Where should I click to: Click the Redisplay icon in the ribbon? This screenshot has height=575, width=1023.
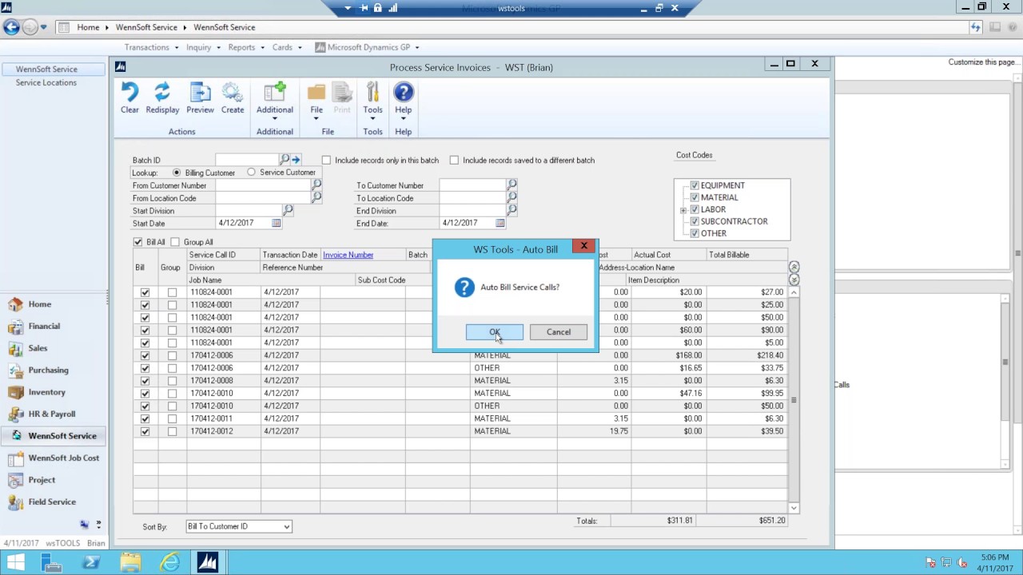162,93
